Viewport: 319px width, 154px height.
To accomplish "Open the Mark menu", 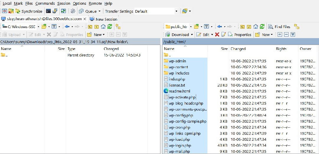I will (18, 4).
